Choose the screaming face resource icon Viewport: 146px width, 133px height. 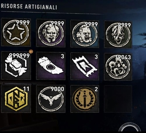(118, 34)
